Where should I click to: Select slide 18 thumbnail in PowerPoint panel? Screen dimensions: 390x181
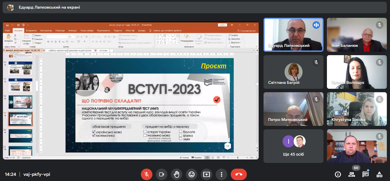pyautogui.click(x=20, y=102)
